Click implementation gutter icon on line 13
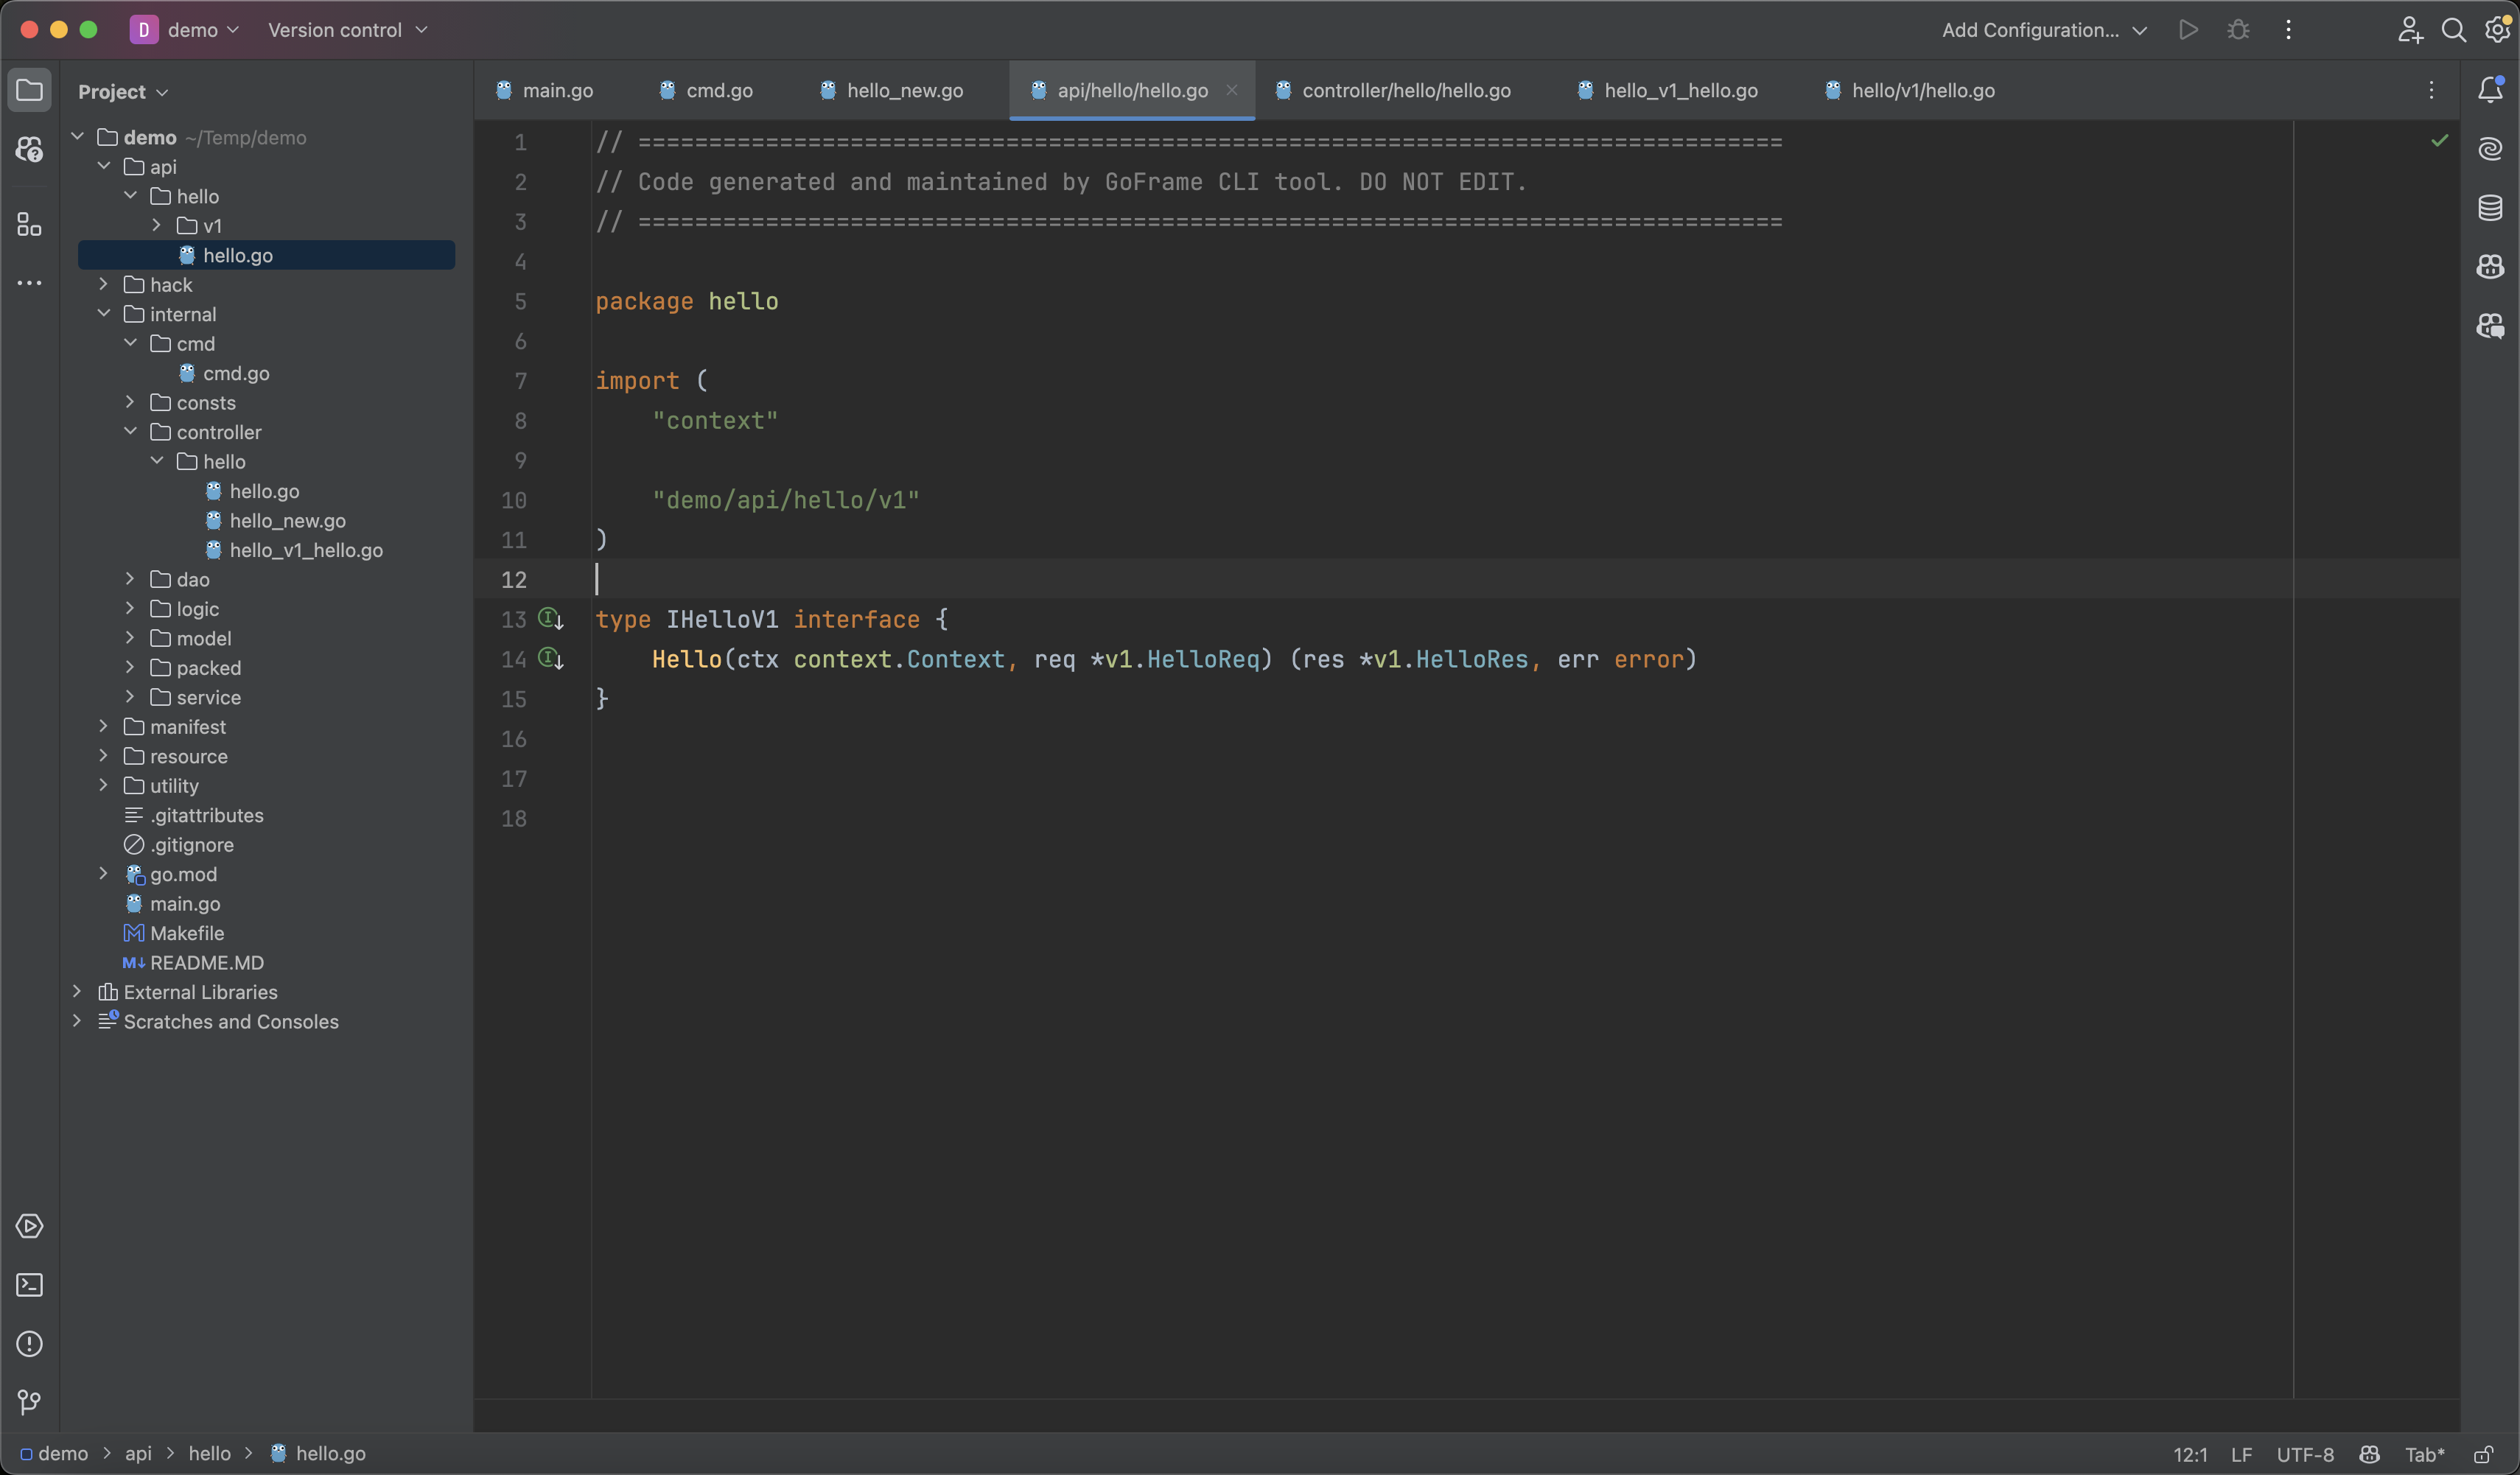Screen dimensions: 2520x1475 [x=550, y=619]
